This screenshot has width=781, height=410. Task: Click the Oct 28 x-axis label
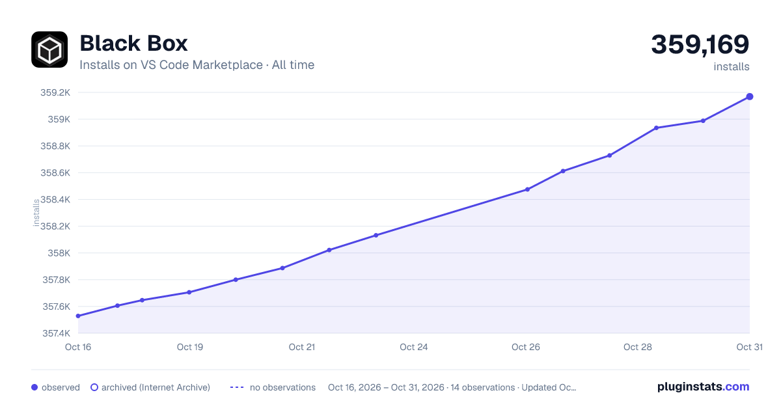coord(638,347)
